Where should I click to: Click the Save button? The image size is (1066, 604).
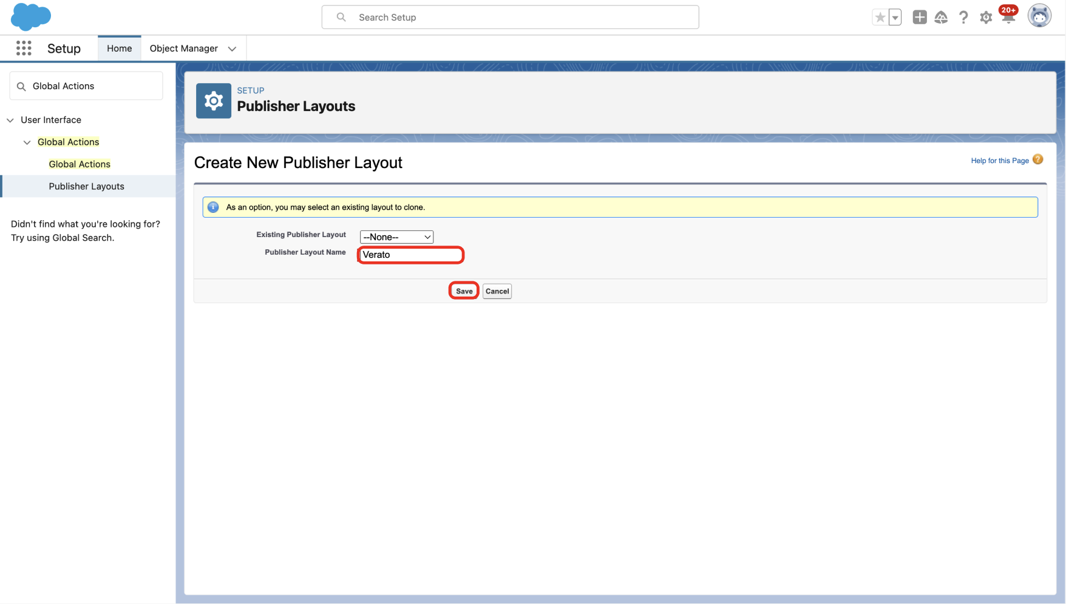tap(464, 291)
